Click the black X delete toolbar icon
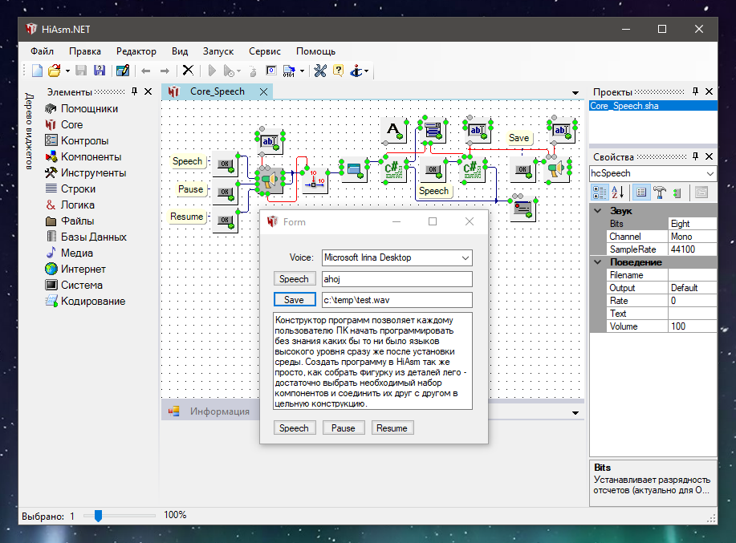Viewport: 736px width, 543px height. pos(188,71)
